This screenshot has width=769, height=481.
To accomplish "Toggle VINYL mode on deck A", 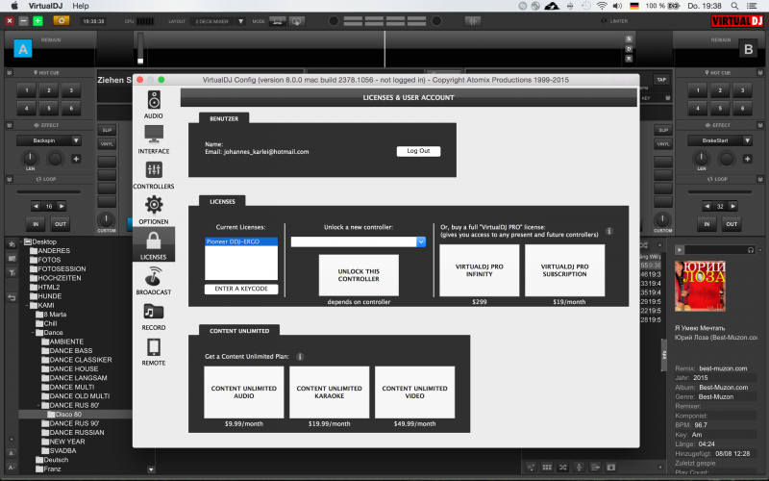I will (107, 144).
